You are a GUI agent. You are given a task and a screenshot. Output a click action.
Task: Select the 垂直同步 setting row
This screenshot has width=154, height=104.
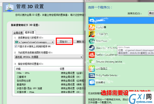(49, 84)
